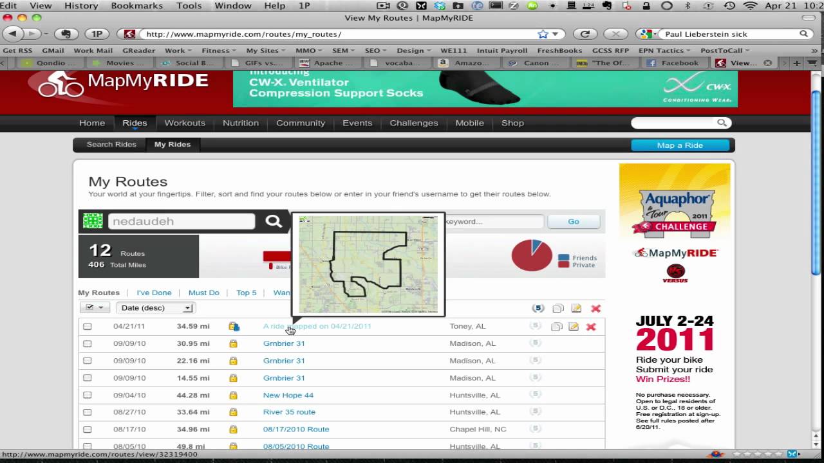Viewport: 824px width, 463px height.
Task: Open the Date (desc) sort dropdown
Action: click(154, 307)
